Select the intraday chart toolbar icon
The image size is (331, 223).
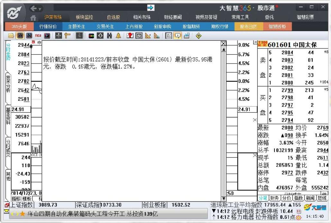[x=20, y=36]
